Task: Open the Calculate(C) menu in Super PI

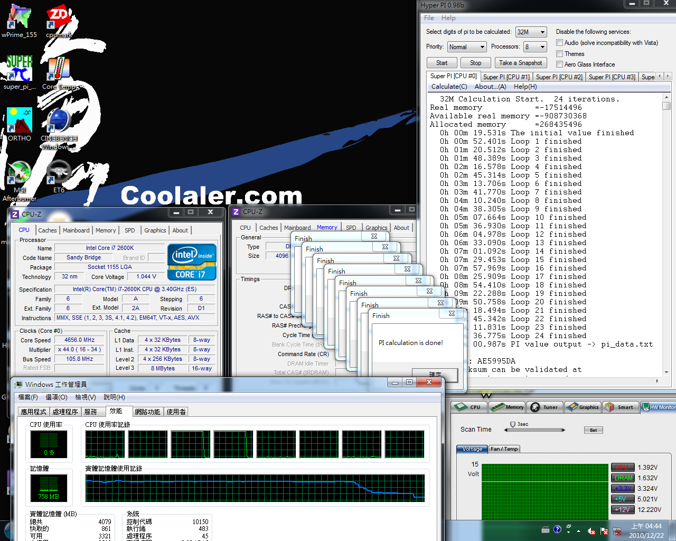Action: click(x=449, y=87)
